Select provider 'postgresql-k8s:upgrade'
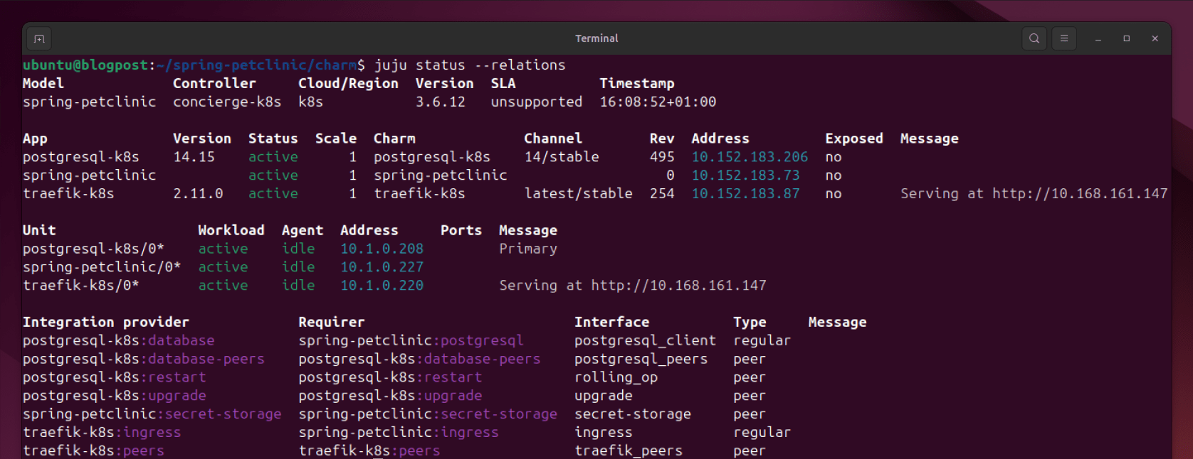This screenshot has width=1193, height=459. click(115, 396)
